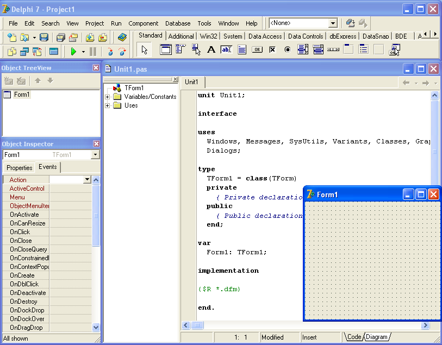Close the Code Explorer pane
The image size is (442, 345).
point(176,79)
